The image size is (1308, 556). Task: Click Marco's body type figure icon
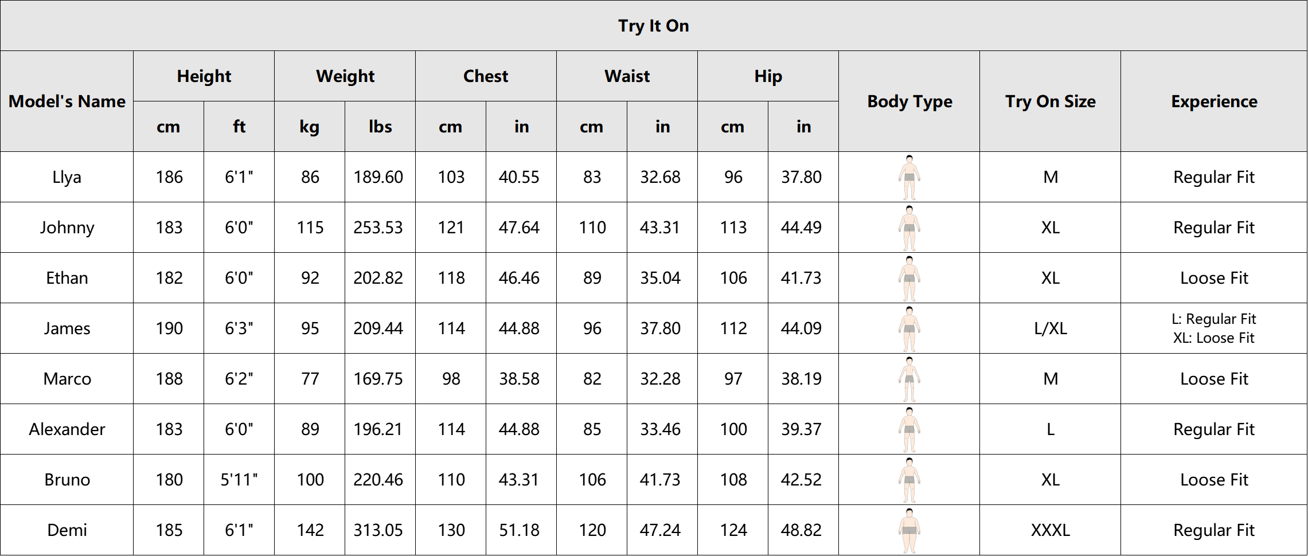coord(909,379)
